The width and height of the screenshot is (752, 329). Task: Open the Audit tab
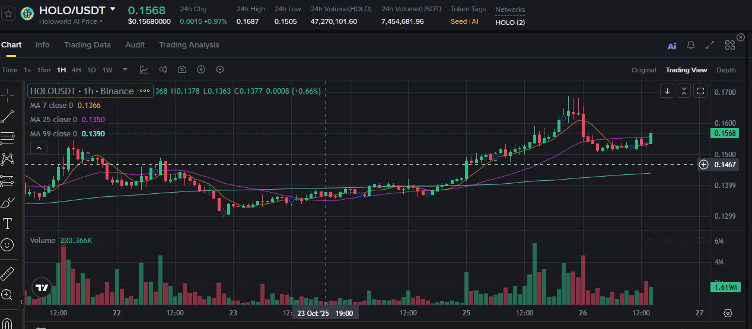tap(135, 45)
